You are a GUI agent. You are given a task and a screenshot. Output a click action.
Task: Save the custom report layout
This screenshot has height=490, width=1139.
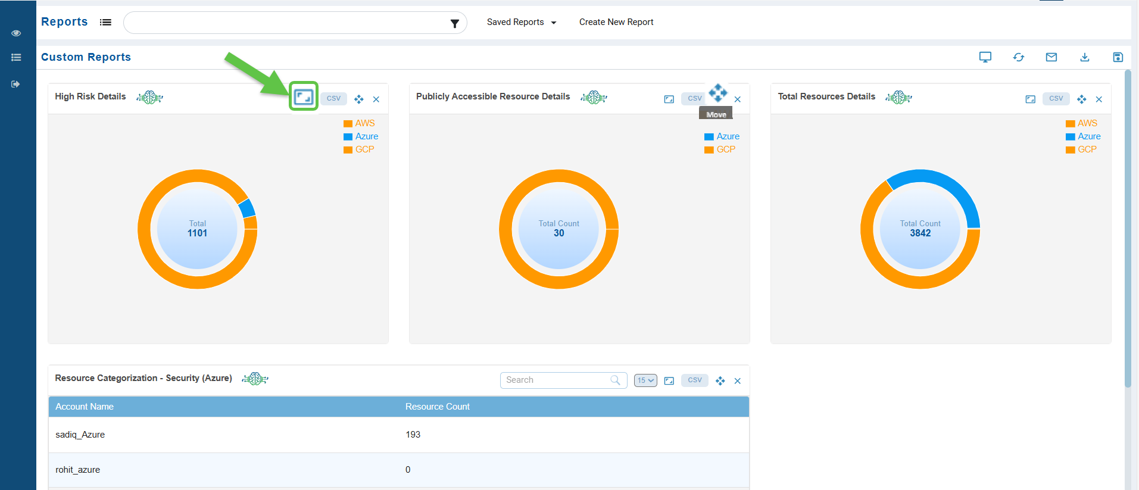[1118, 57]
